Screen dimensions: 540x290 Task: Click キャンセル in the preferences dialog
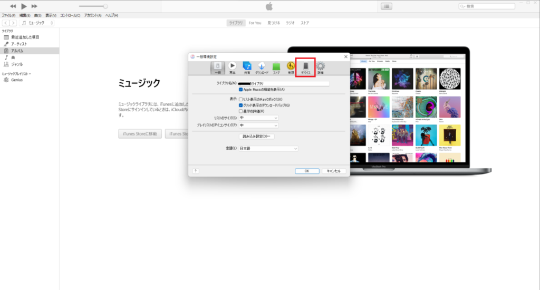pyautogui.click(x=334, y=171)
